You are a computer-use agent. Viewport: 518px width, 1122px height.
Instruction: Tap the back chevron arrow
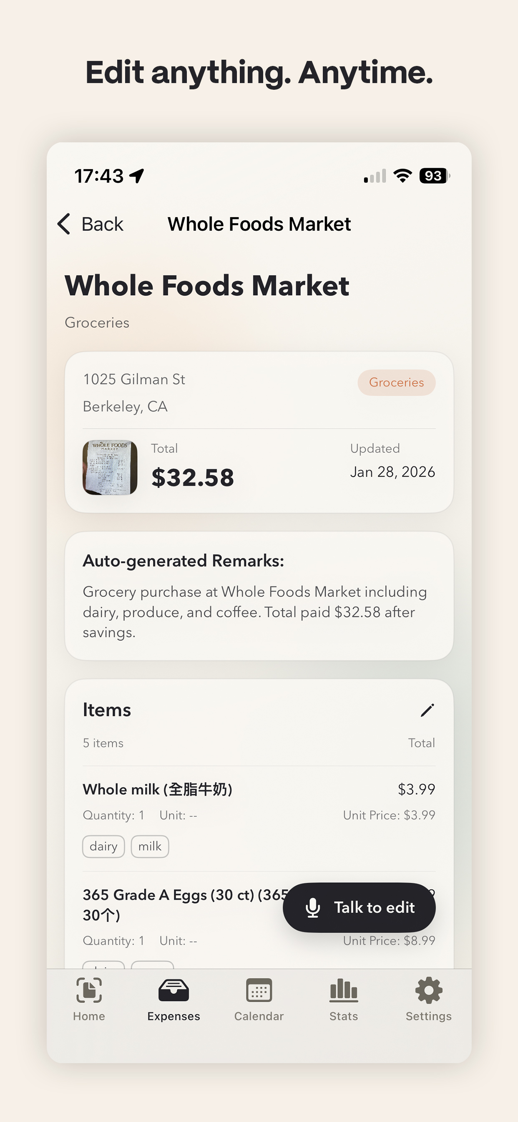(64, 224)
